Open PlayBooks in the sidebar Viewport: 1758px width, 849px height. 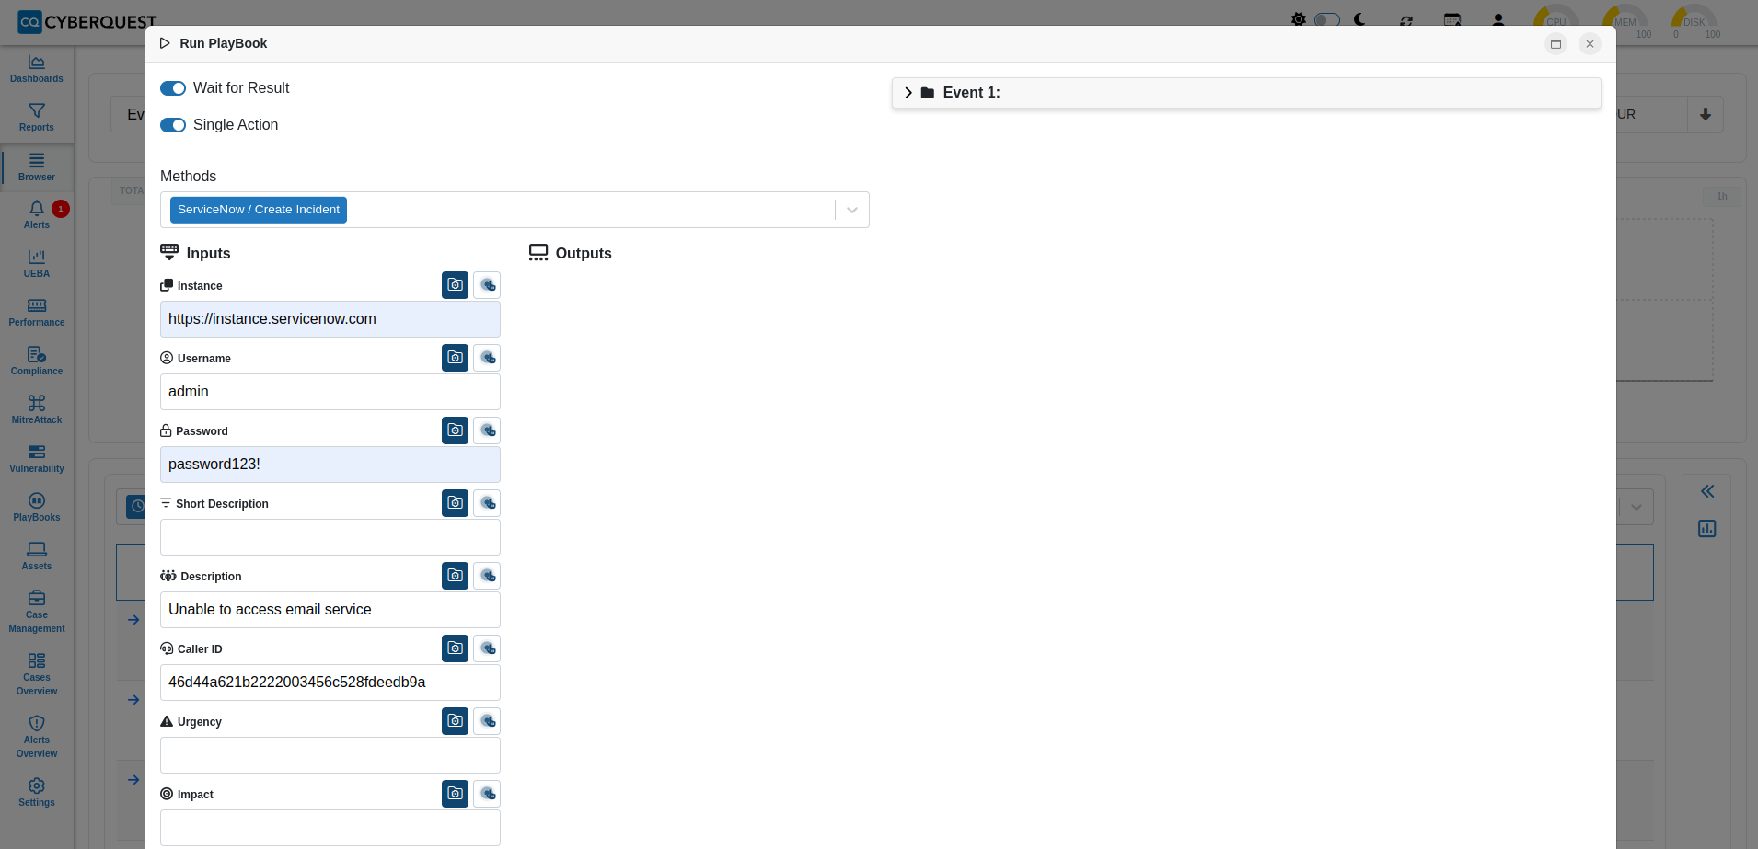pos(37,508)
